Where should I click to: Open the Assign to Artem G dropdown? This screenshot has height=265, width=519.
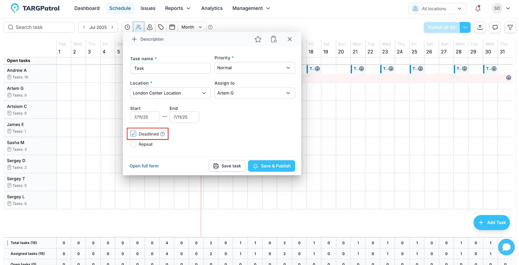point(255,93)
